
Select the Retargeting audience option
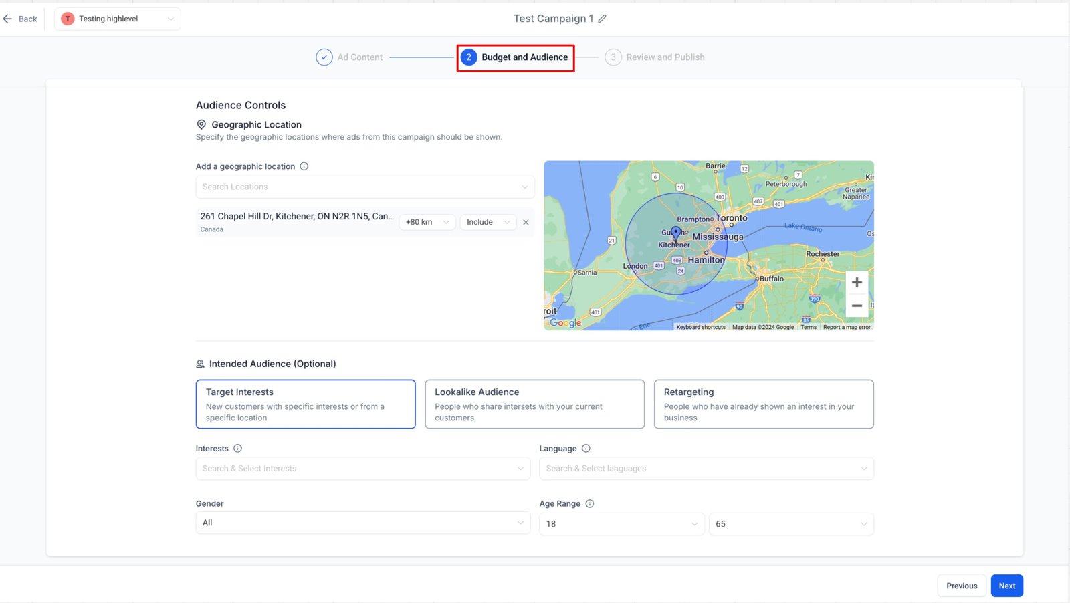[x=763, y=404]
